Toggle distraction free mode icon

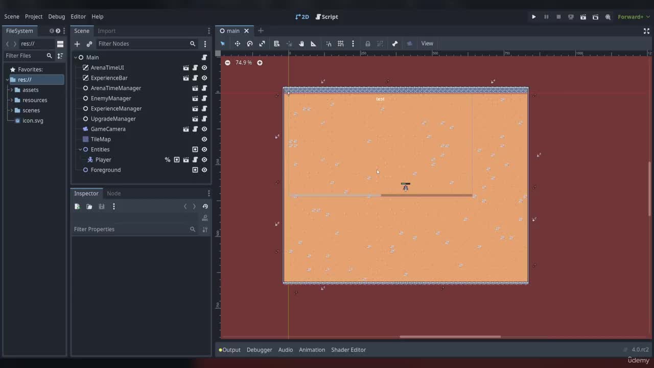[x=646, y=31]
